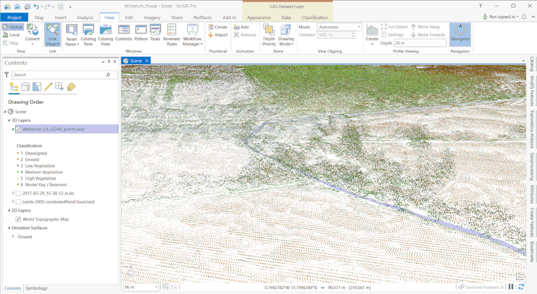Refresh the scene view
The image size is (537, 294).
pos(521,287)
